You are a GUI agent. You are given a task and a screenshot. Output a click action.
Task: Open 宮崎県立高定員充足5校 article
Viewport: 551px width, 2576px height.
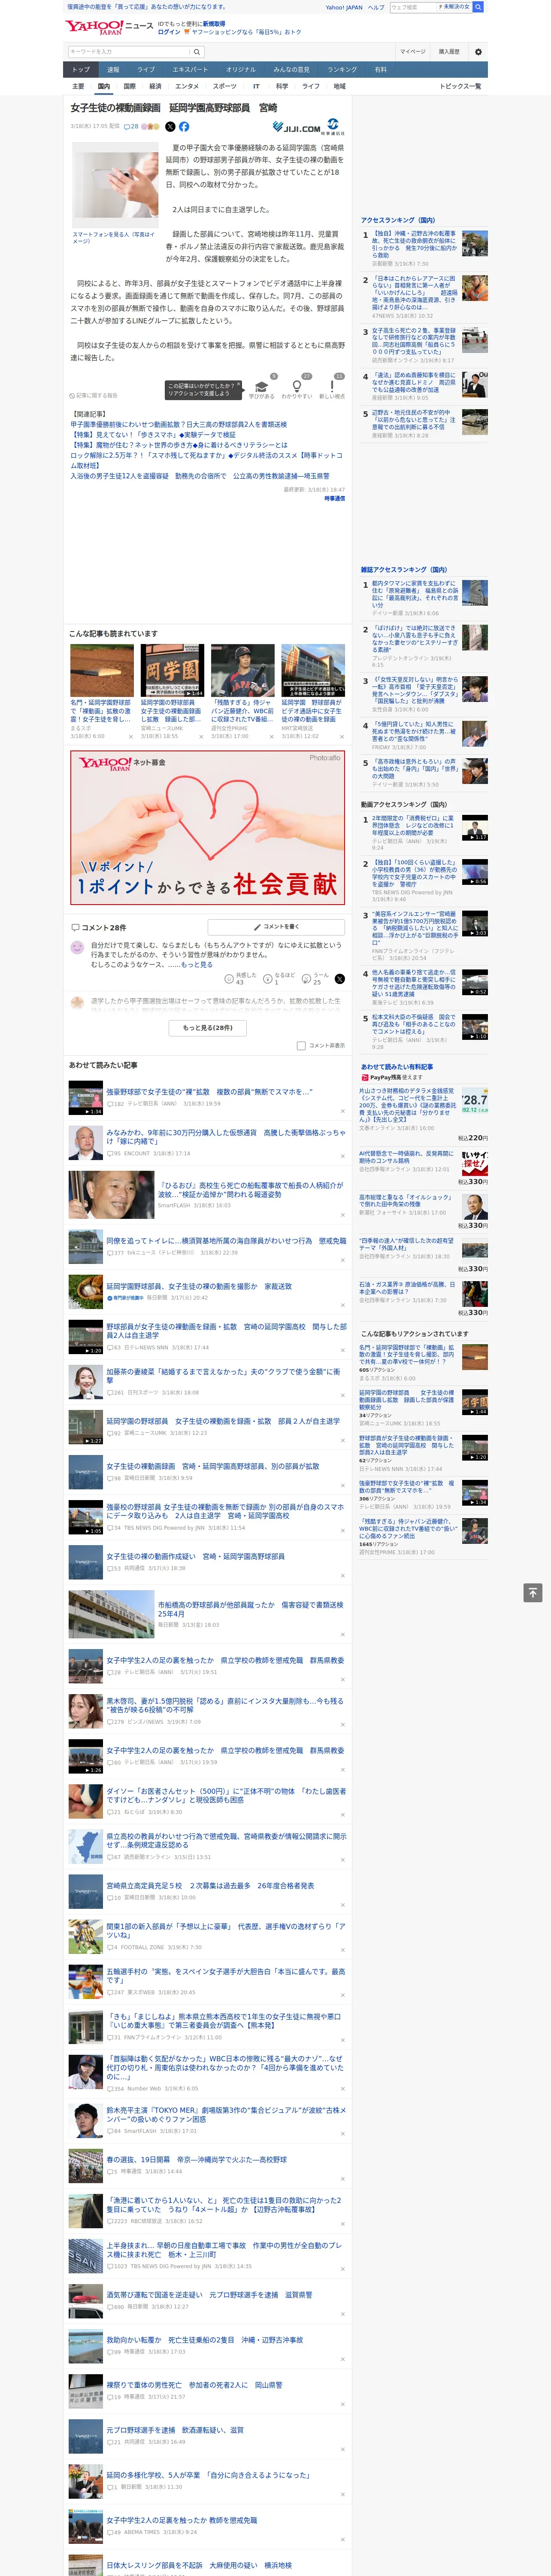tap(210, 1886)
